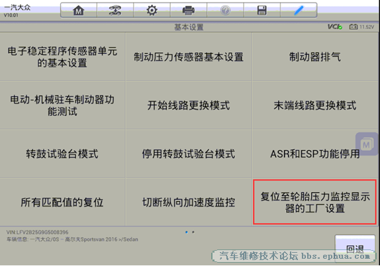Open the vehicle diagnostics car icon

coord(115,11)
